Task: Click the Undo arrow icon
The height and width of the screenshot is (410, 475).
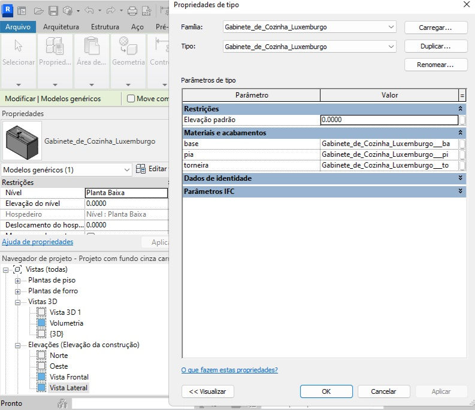Action: pyautogui.click(x=89, y=11)
